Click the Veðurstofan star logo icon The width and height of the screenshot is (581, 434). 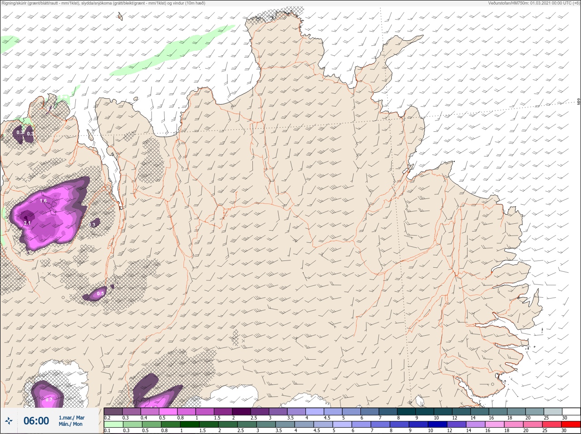click(x=9, y=421)
